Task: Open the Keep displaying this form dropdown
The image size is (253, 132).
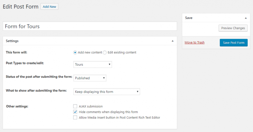Action: [107, 92]
